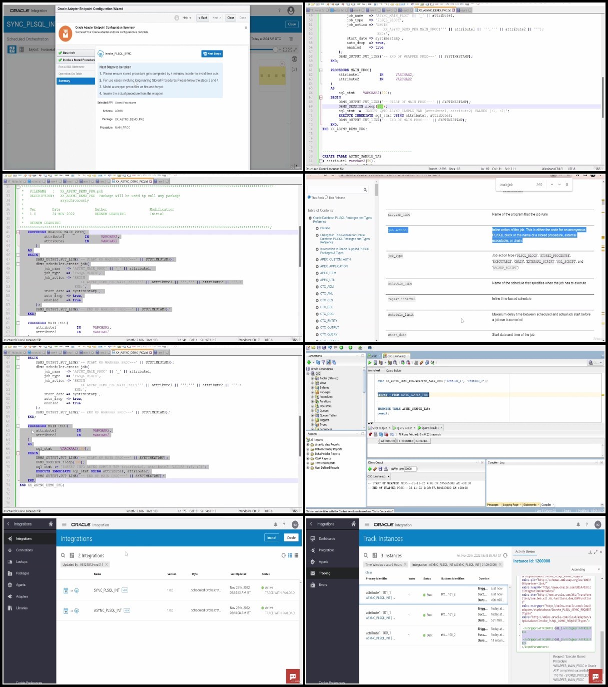Select the This Book radio button
Screen dimensions: 608x687
(x=309, y=197)
